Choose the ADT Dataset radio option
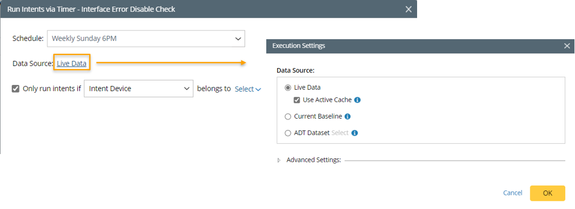The width and height of the screenshot is (575, 209). point(288,133)
